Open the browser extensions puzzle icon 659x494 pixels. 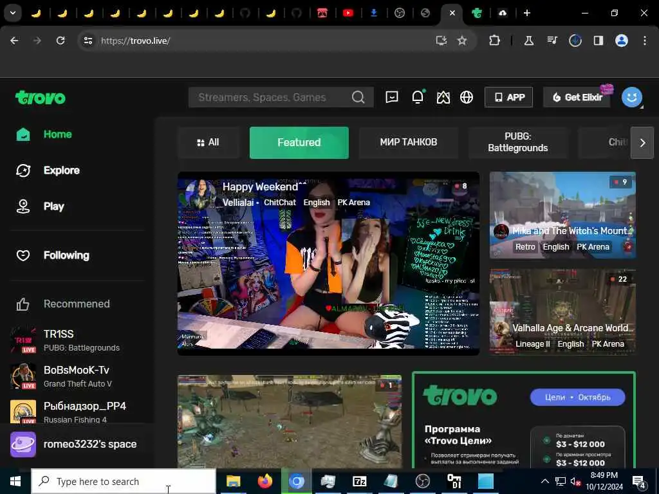pyautogui.click(x=495, y=41)
